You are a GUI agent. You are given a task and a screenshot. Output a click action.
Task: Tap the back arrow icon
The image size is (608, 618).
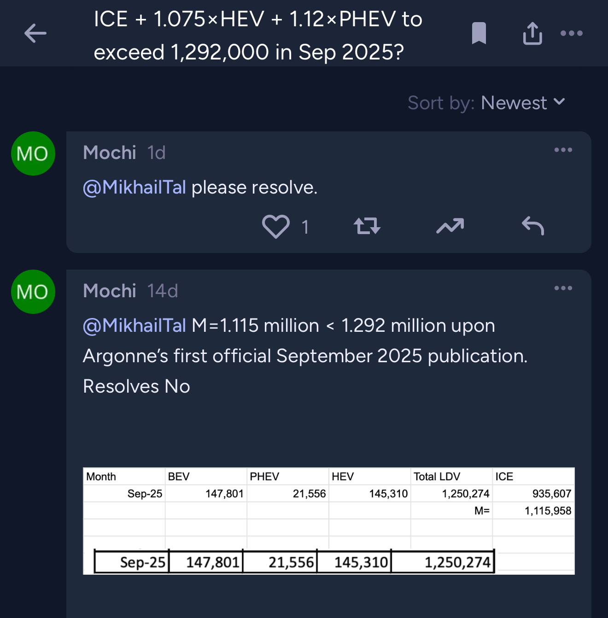[x=35, y=33]
